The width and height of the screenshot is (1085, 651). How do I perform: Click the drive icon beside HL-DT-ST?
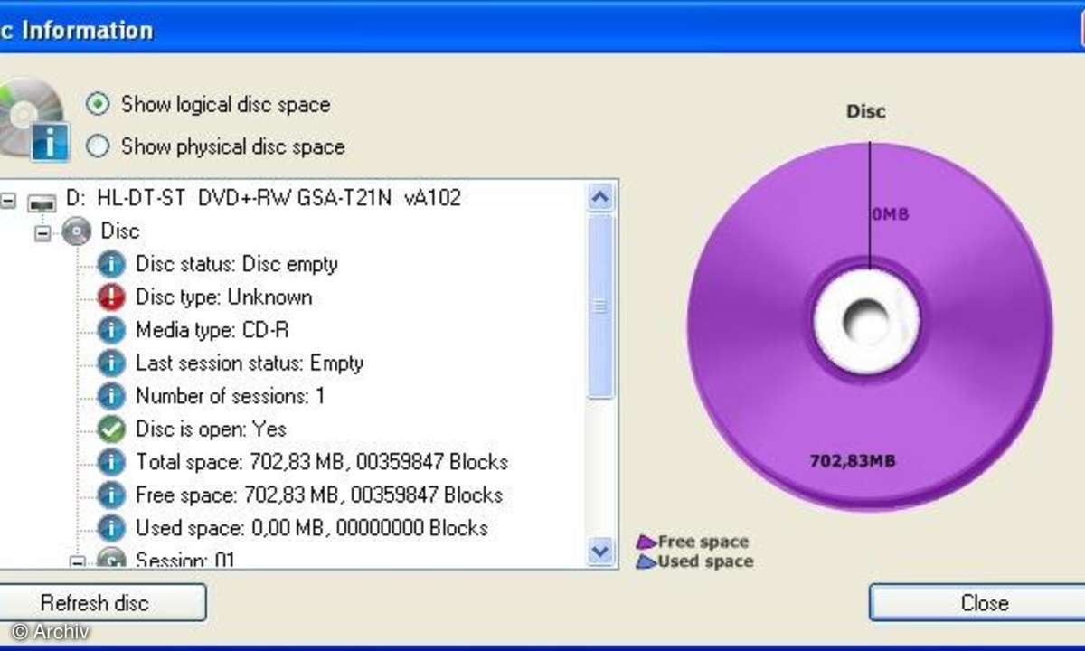(42, 201)
